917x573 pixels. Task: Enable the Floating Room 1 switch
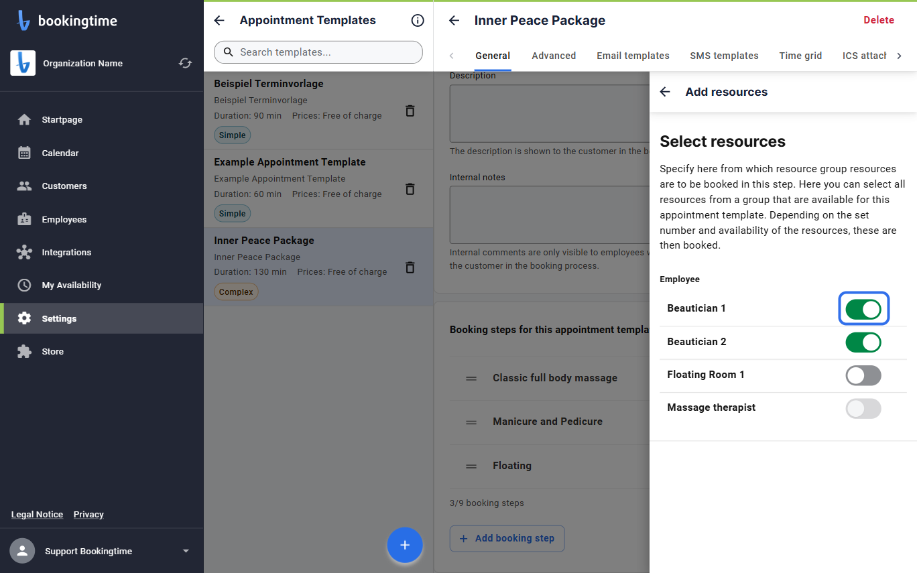(x=863, y=375)
